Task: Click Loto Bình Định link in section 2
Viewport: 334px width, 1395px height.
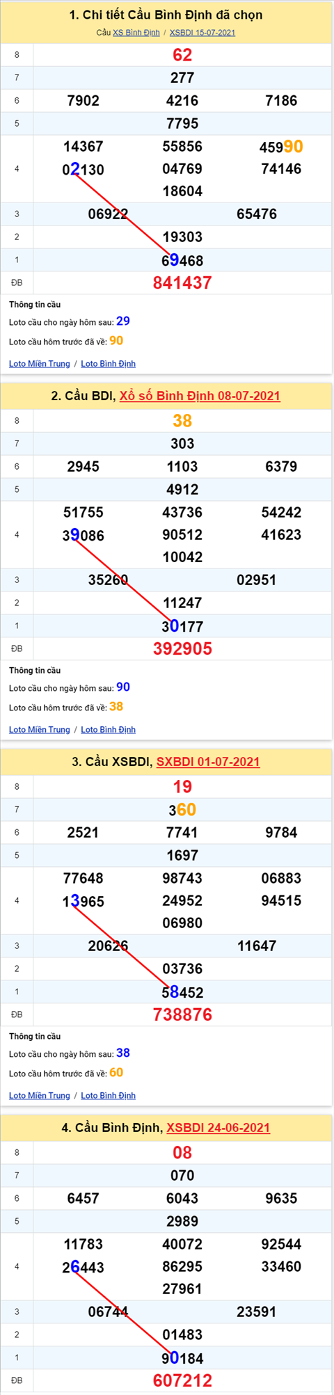Action: click(109, 730)
